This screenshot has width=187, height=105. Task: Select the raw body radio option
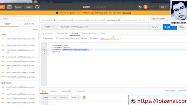point(82,38)
